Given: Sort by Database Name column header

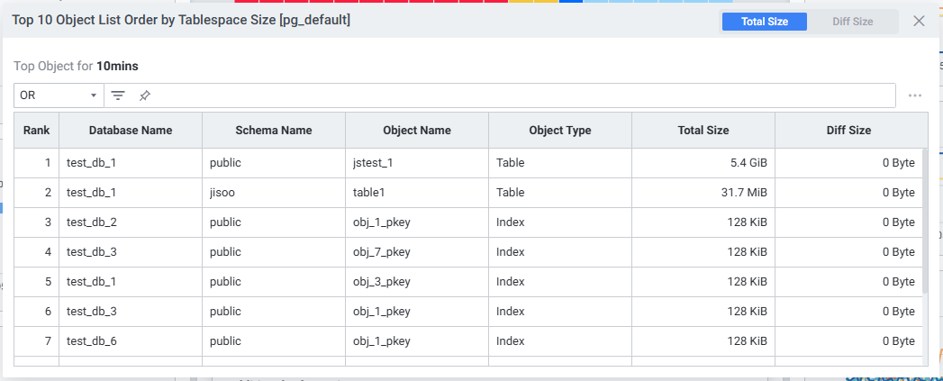Looking at the screenshot, I should click(131, 131).
